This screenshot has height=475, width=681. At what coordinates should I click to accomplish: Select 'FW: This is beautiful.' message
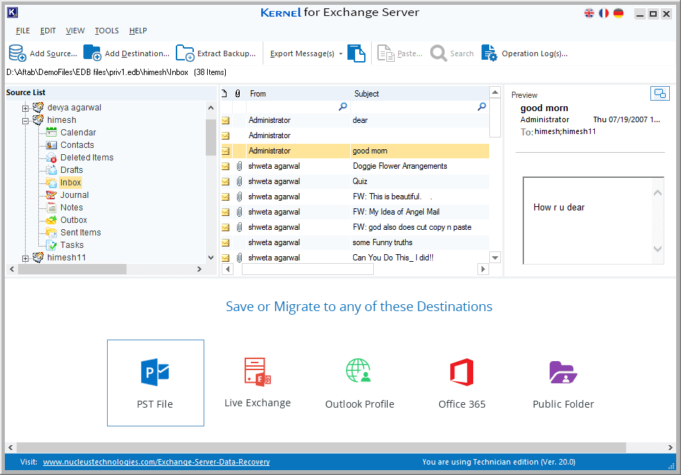coord(355,197)
